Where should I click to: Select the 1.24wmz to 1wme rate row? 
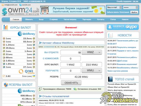(x=19, y=45)
